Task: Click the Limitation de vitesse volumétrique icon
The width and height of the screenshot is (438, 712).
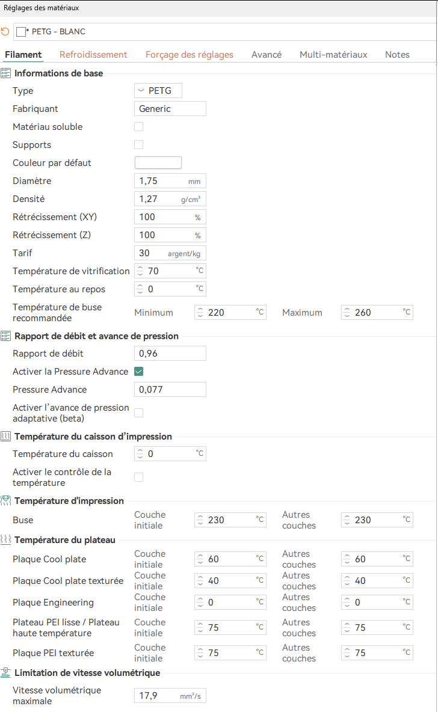Action: pos(6,673)
